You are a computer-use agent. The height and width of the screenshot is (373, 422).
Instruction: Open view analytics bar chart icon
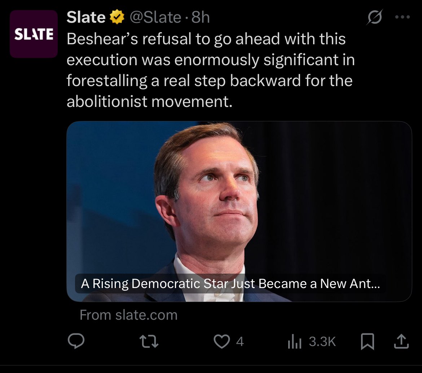pos(294,342)
